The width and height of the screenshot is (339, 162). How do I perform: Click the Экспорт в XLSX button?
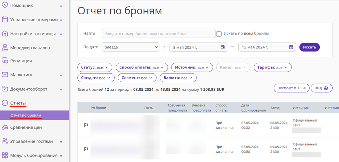(292, 88)
